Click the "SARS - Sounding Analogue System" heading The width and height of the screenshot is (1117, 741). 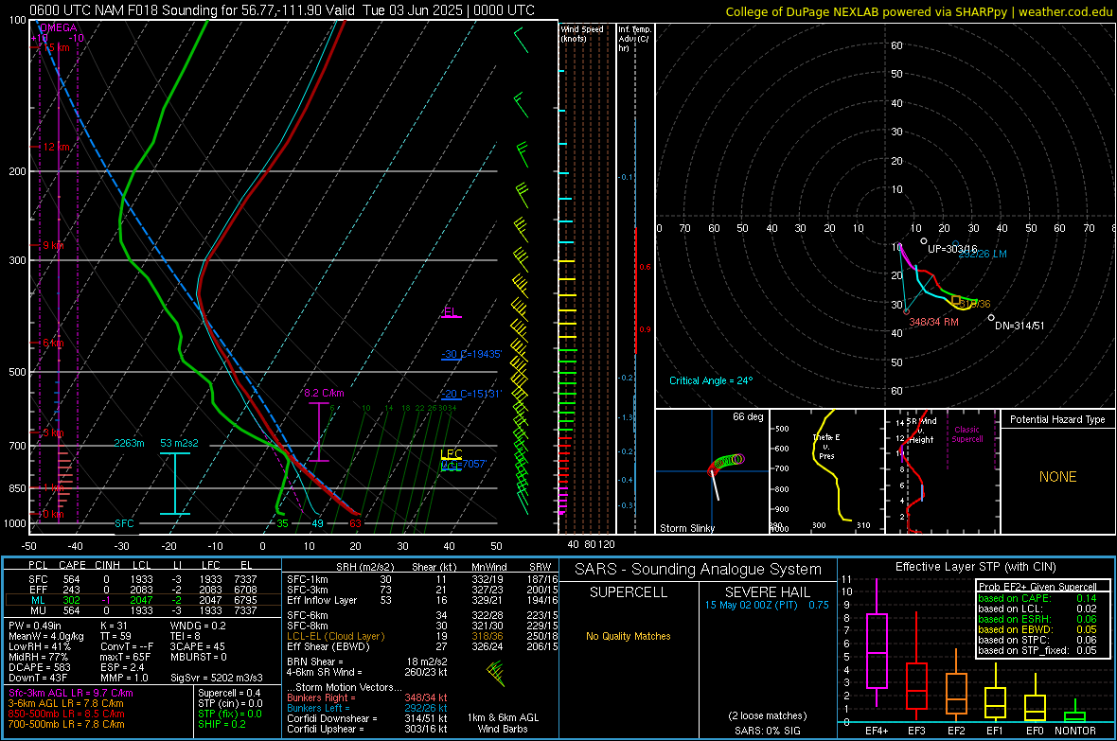coord(699,570)
